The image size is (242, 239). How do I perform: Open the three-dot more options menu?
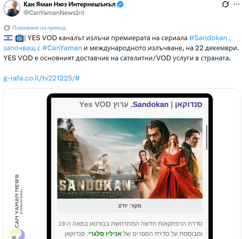click(x=236, y=4)
